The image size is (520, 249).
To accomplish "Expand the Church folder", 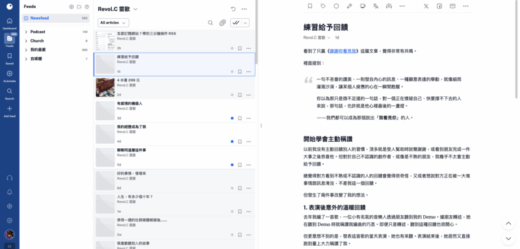I will pos(26,41).
